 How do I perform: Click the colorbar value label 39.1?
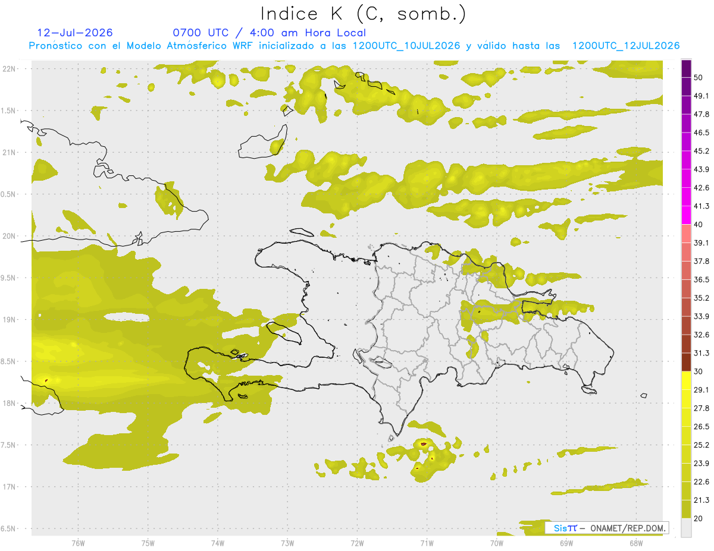(x=702, y=243)
